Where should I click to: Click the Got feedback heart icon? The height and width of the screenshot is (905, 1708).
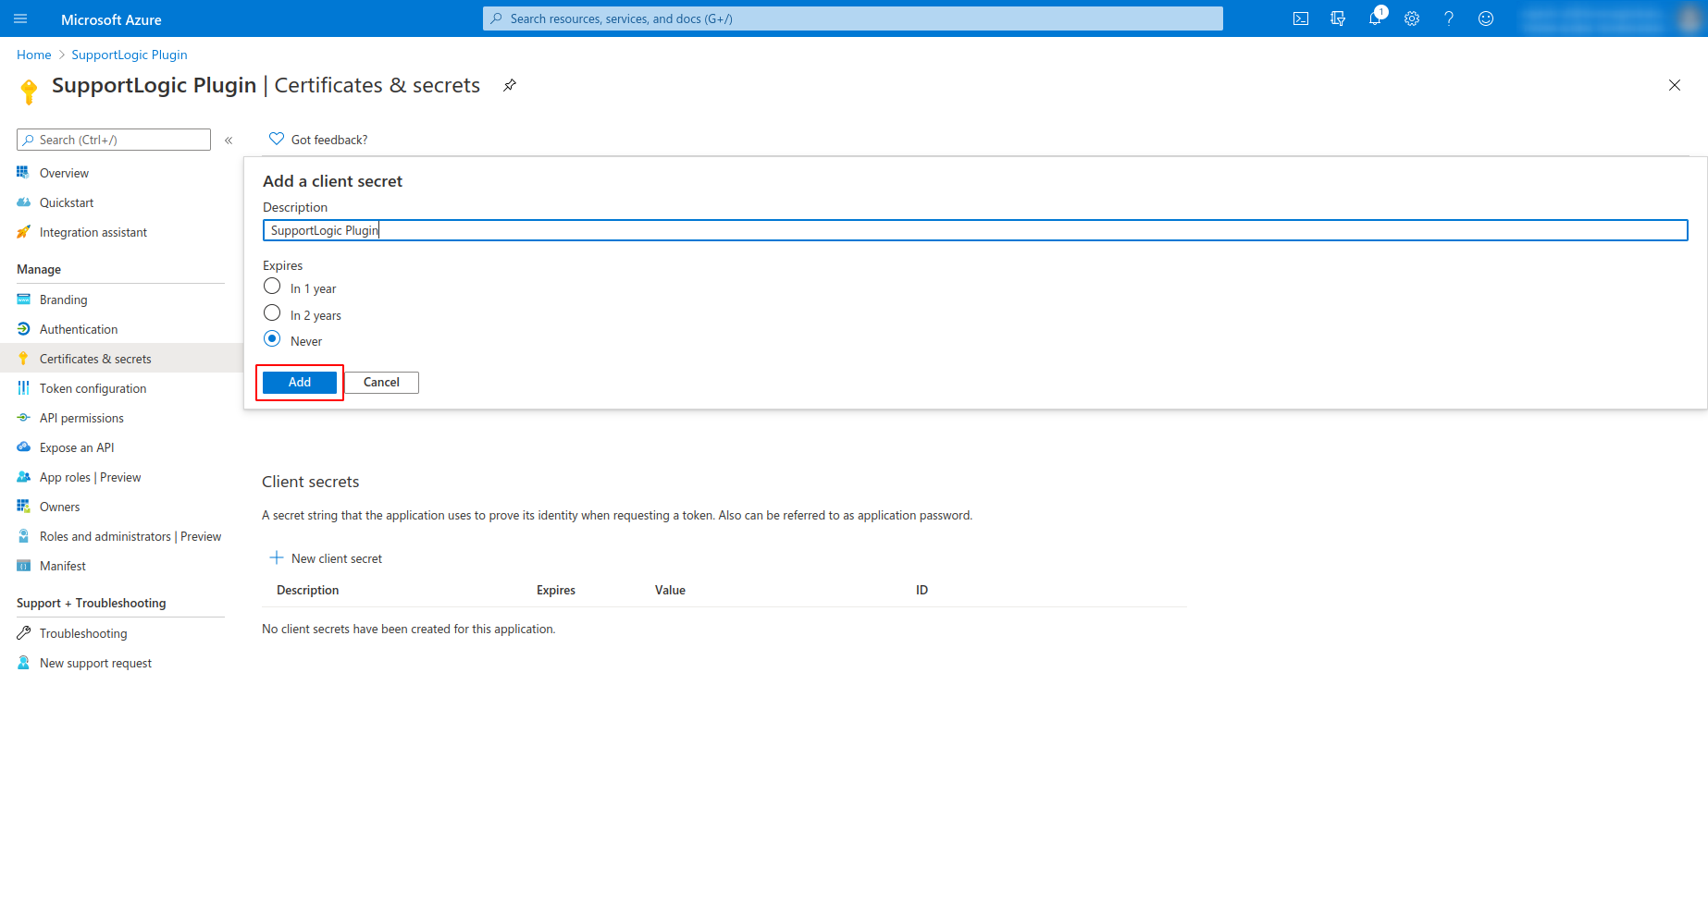coord(277,139)
